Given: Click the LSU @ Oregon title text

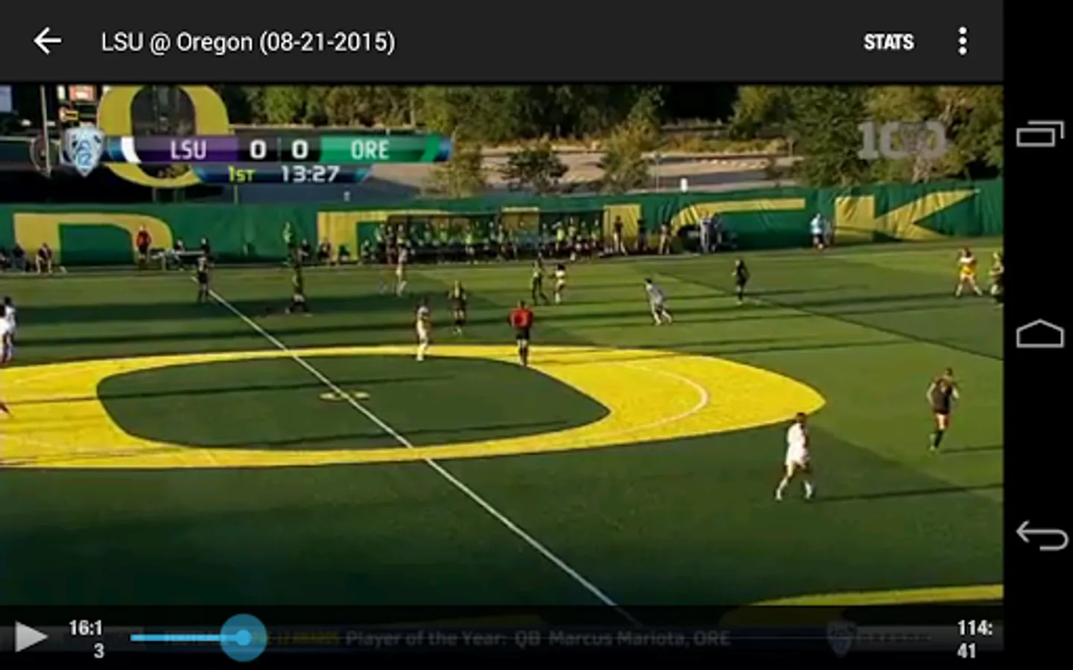Looking at the screenshot, I should click(248, 42).
